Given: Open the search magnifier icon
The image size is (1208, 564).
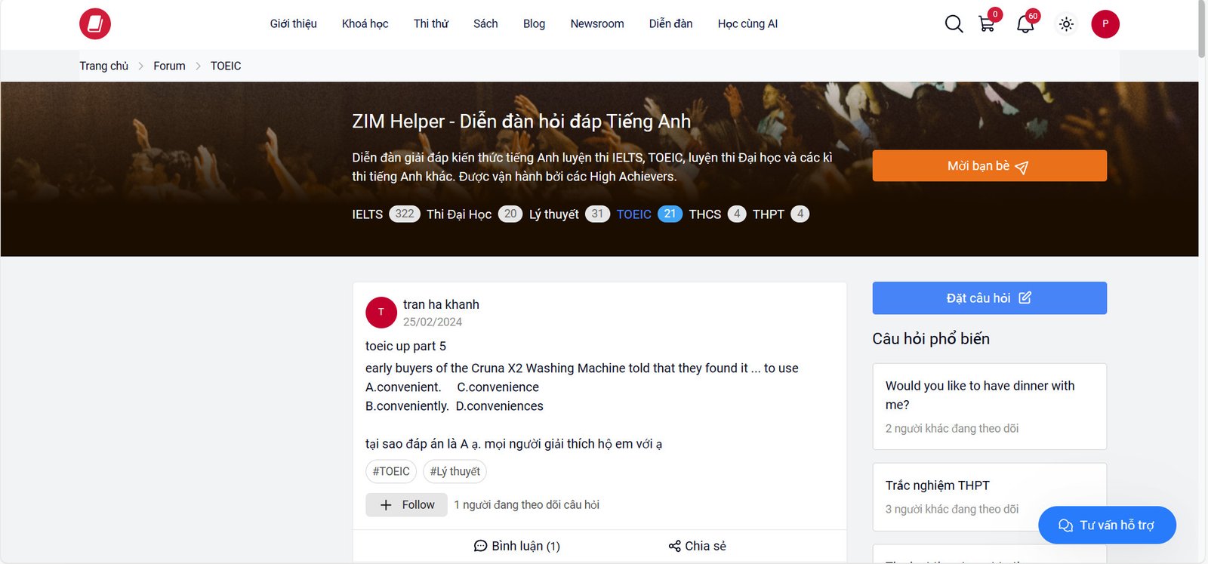Looking at the screenshot, I should (x=954, y=24).
